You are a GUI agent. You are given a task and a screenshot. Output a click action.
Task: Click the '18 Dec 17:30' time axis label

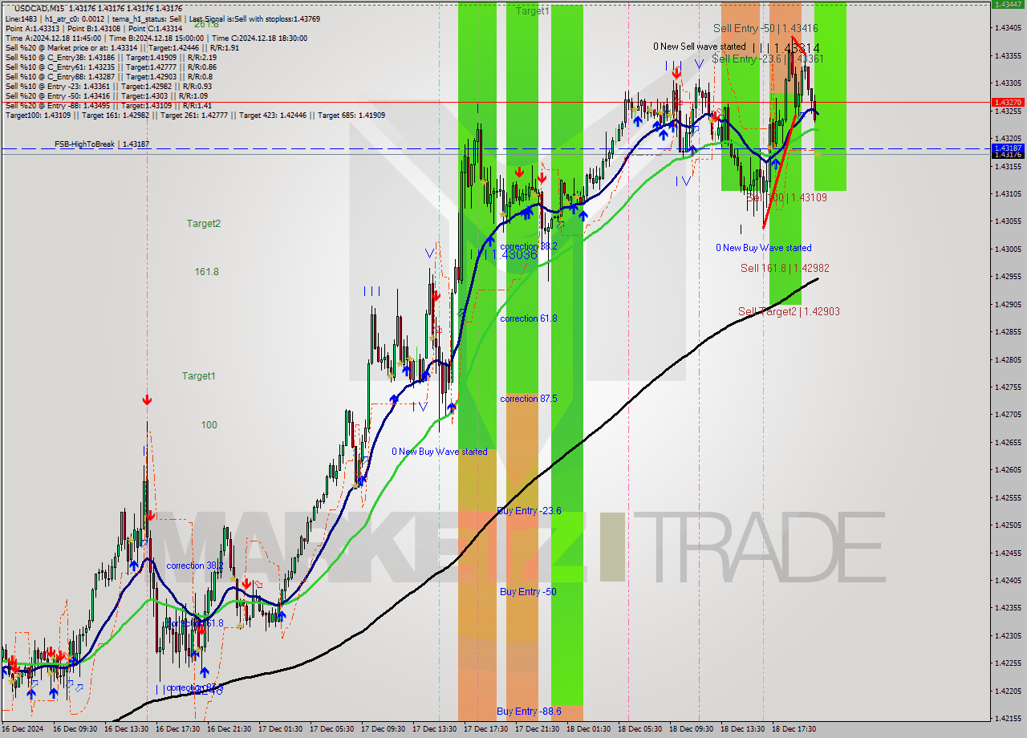(794, 729)
